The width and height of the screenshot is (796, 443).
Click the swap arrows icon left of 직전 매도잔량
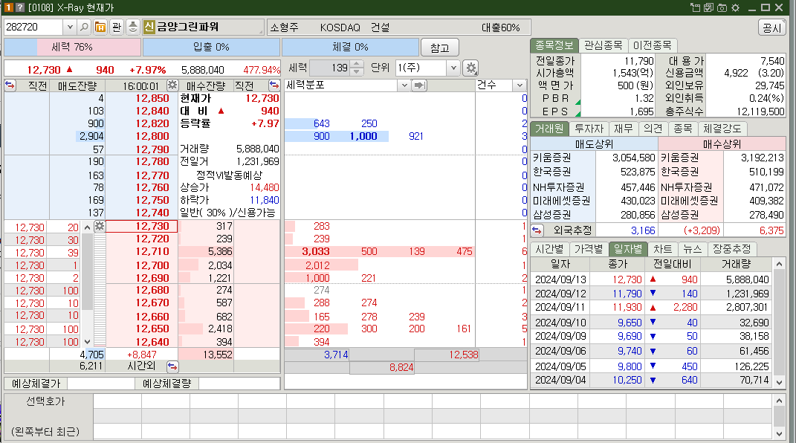[10, 85]
